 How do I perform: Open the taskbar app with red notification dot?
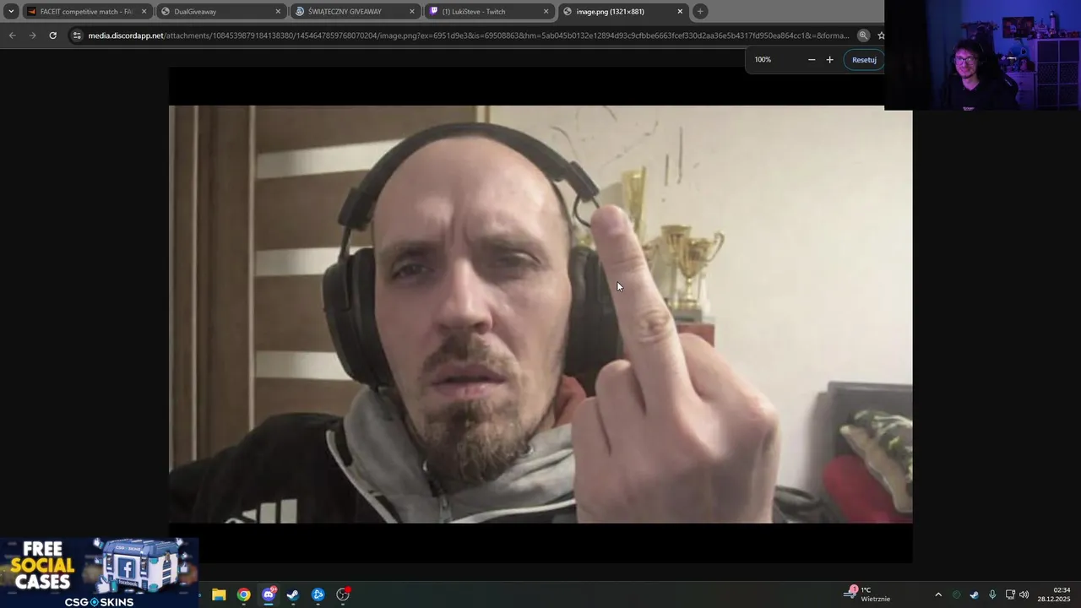[343, 594]
